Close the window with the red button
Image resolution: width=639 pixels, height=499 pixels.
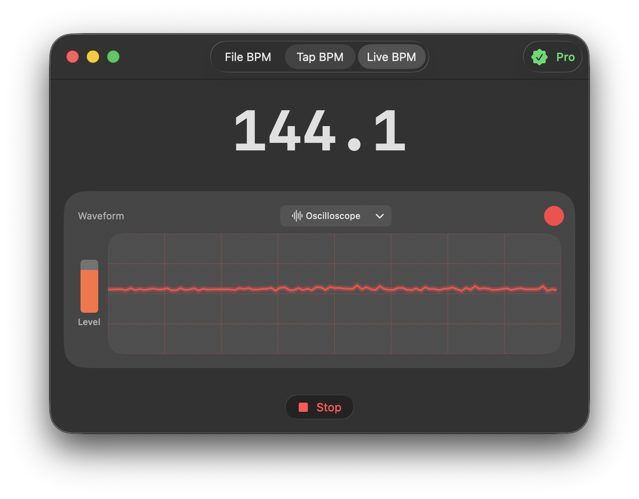[x=73, y=57]
